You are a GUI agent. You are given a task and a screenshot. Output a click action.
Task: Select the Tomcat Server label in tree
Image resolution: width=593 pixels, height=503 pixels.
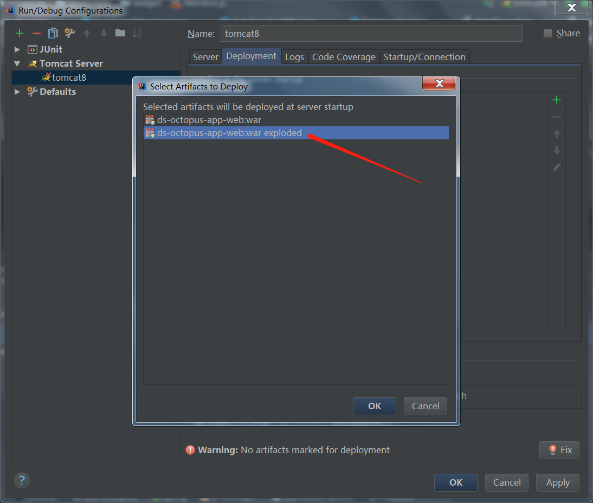[71, 63]
